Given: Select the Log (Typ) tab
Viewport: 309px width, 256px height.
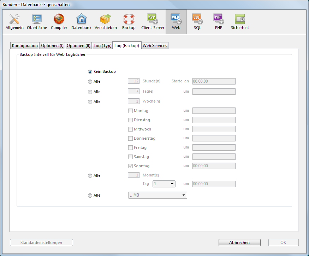Looking at the screenshot, I should point(102,46).
